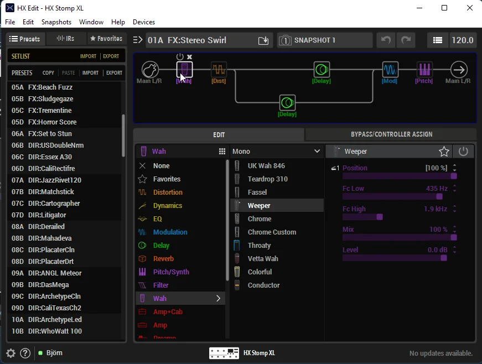Open help with the question mark icon
Screen dimensions: 482x364
click(25, 353)
